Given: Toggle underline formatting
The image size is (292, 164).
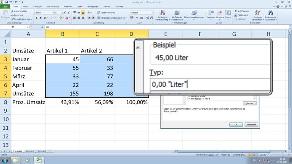Looking at the screenshot, I should click(x=44, y=17).
